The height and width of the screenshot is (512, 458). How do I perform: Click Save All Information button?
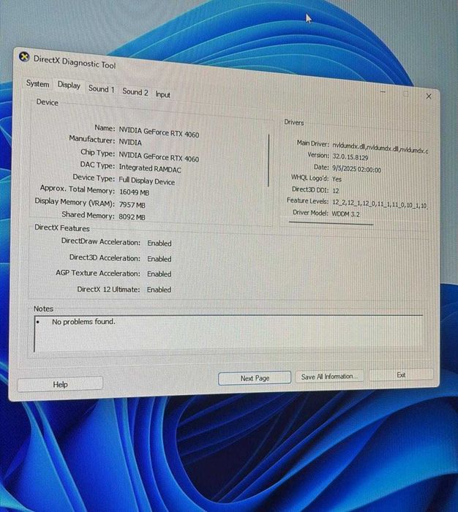pos(330,377)
